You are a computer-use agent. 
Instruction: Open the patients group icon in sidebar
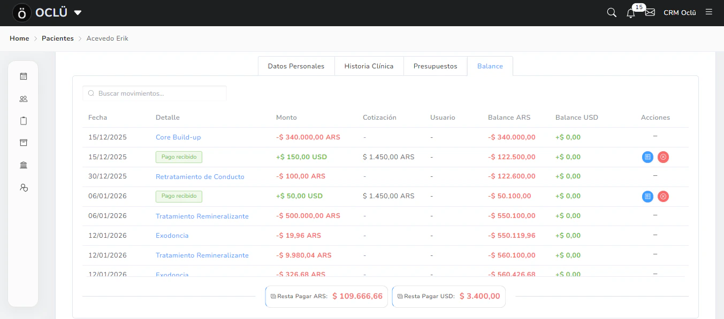tap(23, 99)
